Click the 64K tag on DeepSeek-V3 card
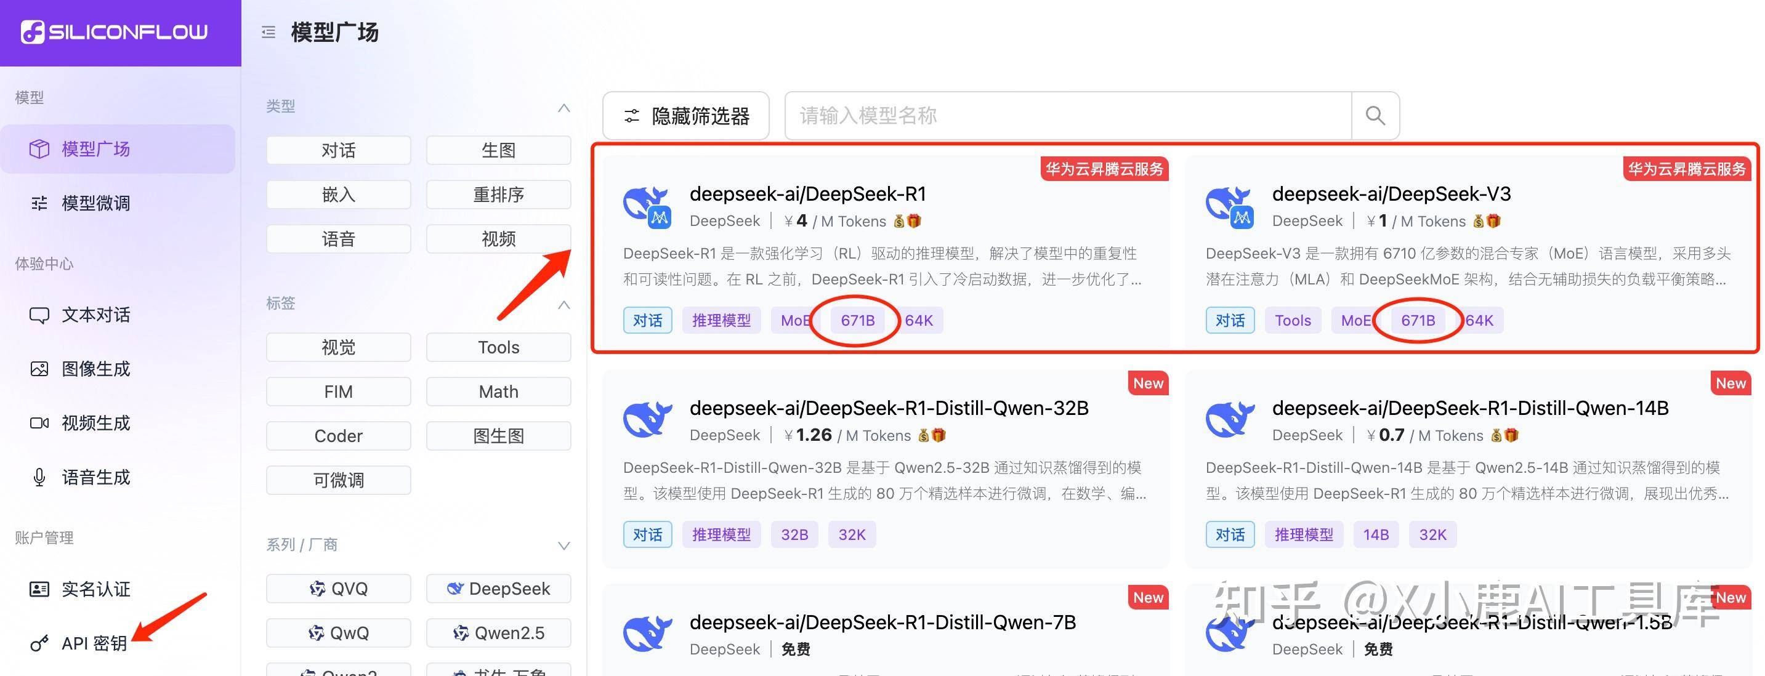Image resolution: width=1765 pixels, height=676 pixels. point(1480,320)
